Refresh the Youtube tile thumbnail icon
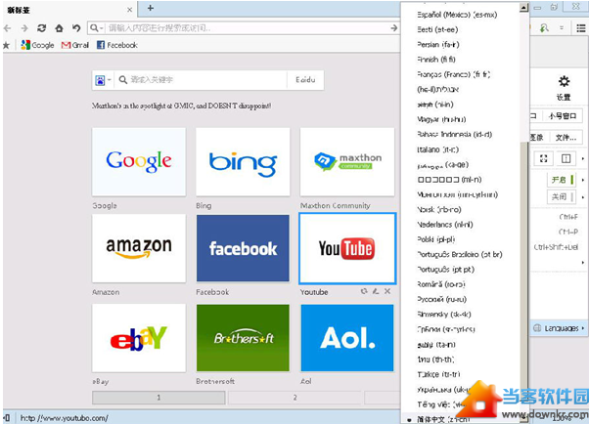589x424 pixels. tap(364, 291)
